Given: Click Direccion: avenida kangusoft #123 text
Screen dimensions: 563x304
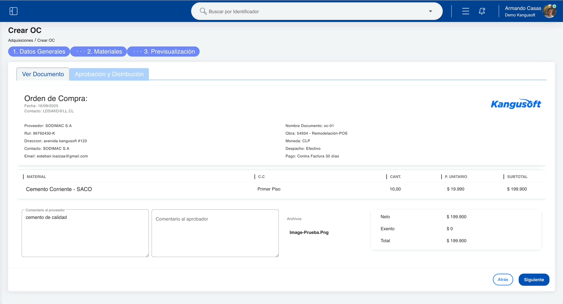Looking at the screenshot, I should 55,141.
